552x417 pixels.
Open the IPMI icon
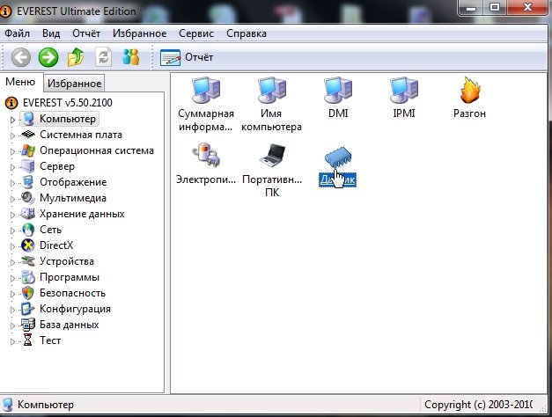pyautogui.click(x=404, y=98)
